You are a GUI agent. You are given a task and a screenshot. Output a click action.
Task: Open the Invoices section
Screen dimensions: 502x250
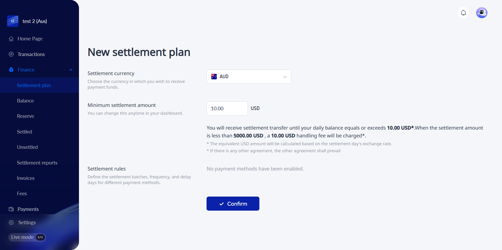coord(26,178)
